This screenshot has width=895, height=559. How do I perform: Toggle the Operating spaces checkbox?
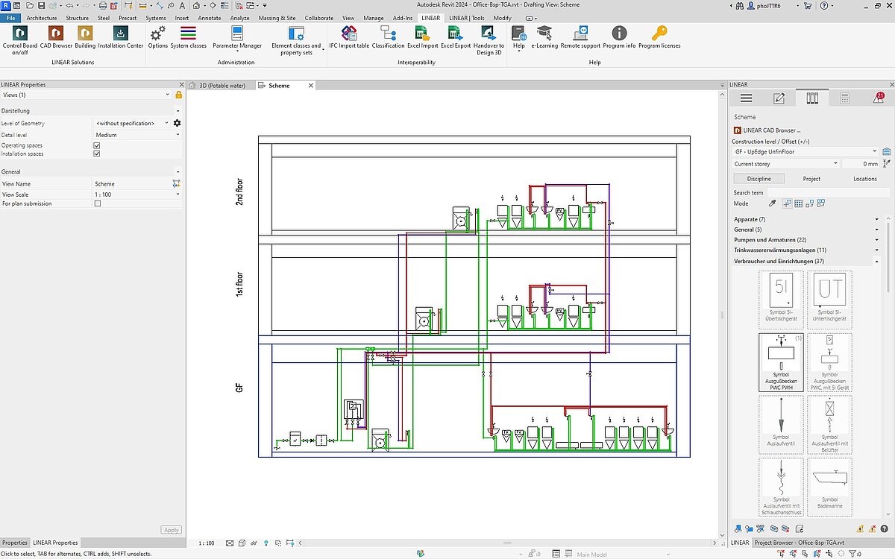coord(97,145)
